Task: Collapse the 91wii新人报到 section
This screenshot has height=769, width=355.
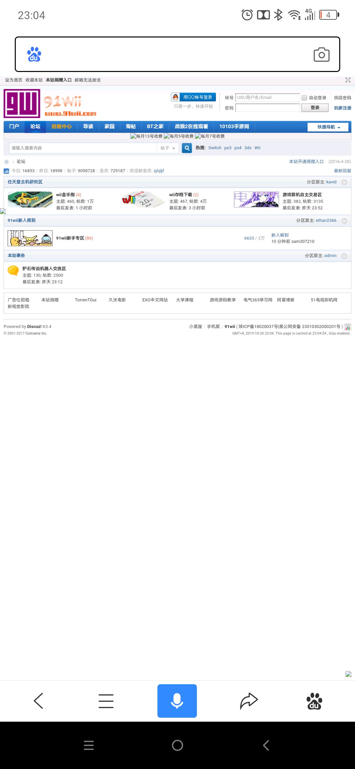Action: 344,221
